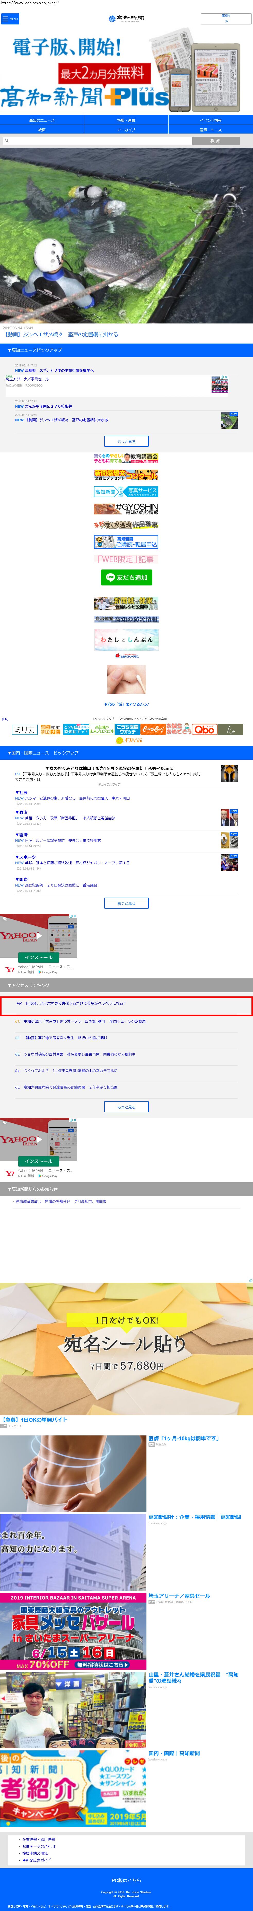Open the 音声ニュース tab
Screen dimensions: 253x1911
[211, 130]
